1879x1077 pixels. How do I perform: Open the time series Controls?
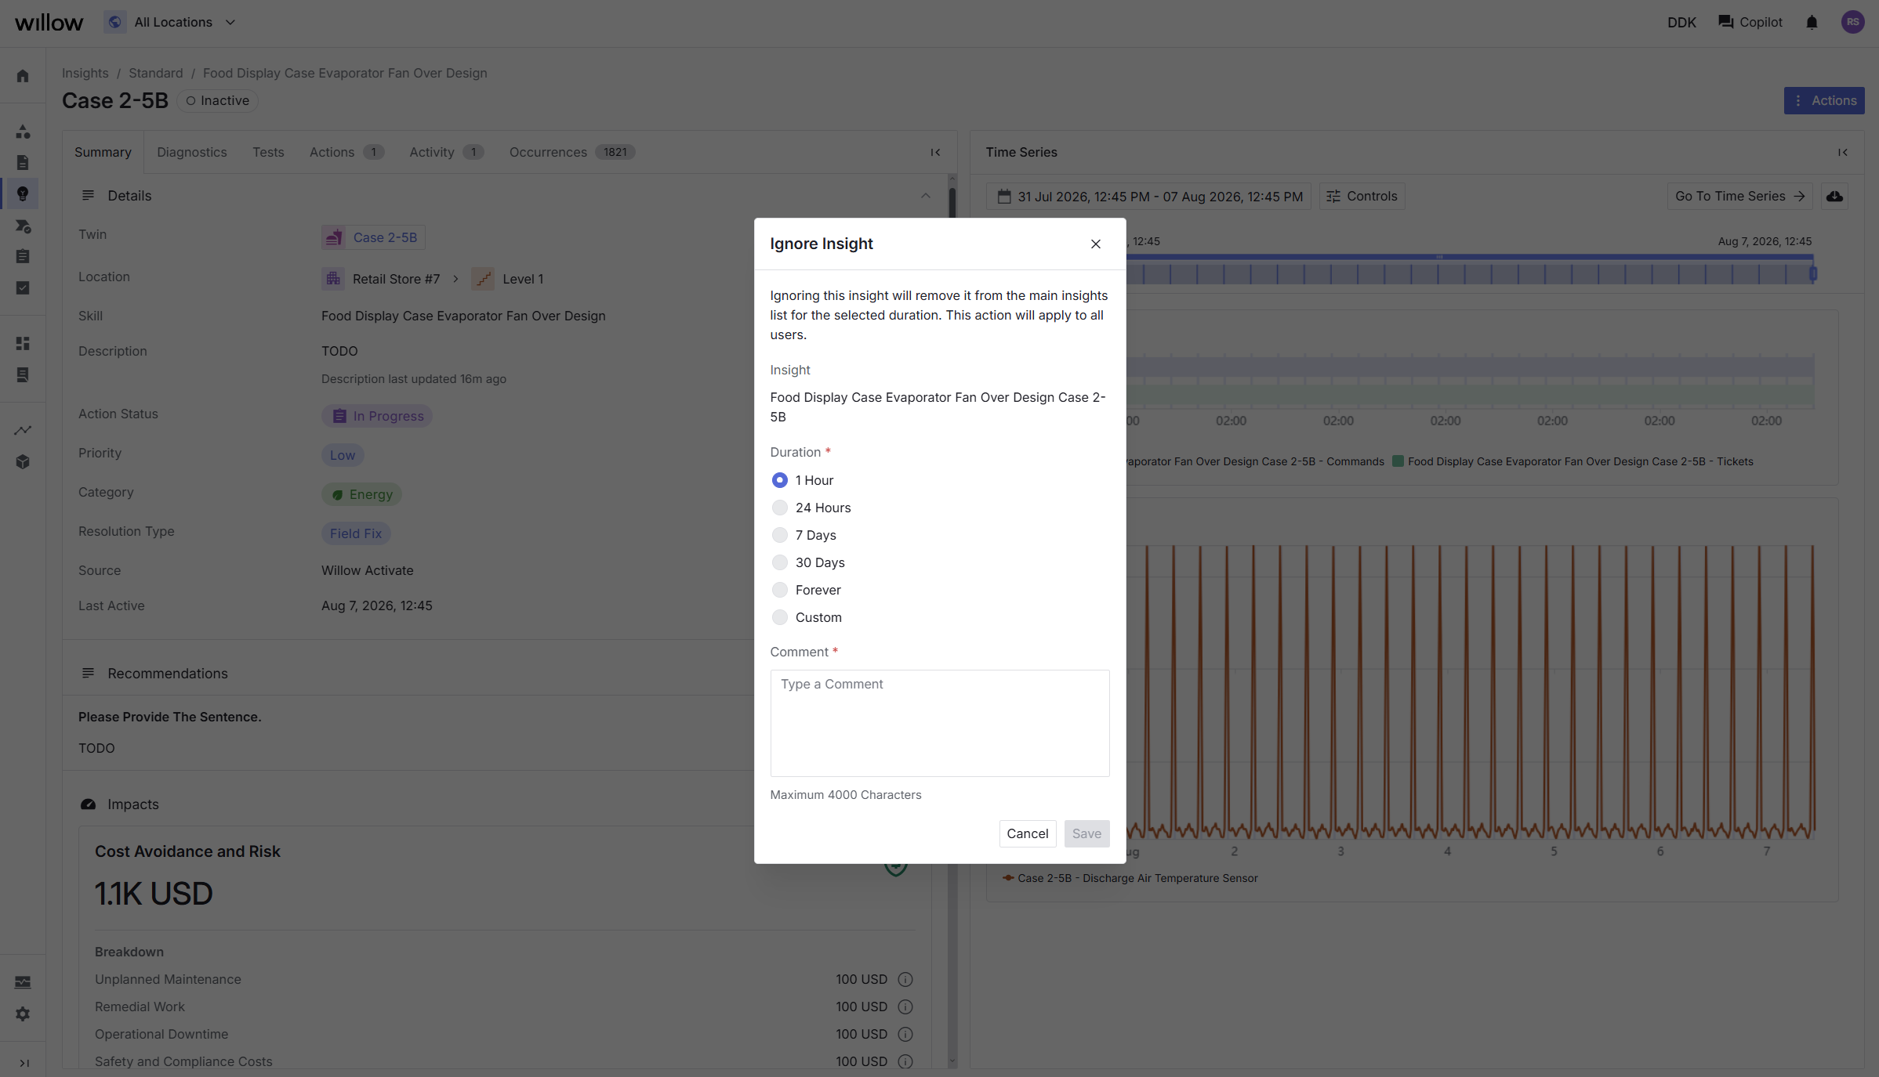point(1362,197)
